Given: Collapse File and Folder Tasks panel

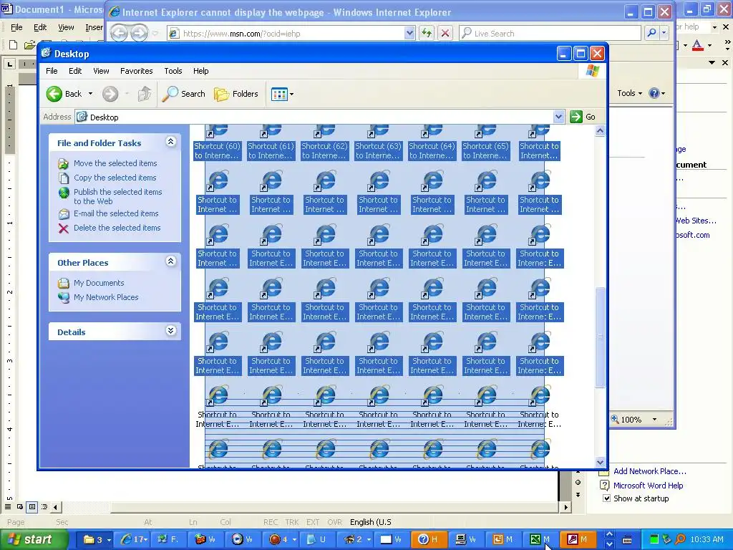Looking at the screenshot, I should point(170,142).
